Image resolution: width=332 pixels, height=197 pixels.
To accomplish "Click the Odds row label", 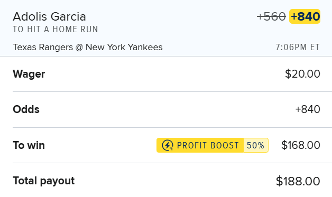I will point(26,109).
